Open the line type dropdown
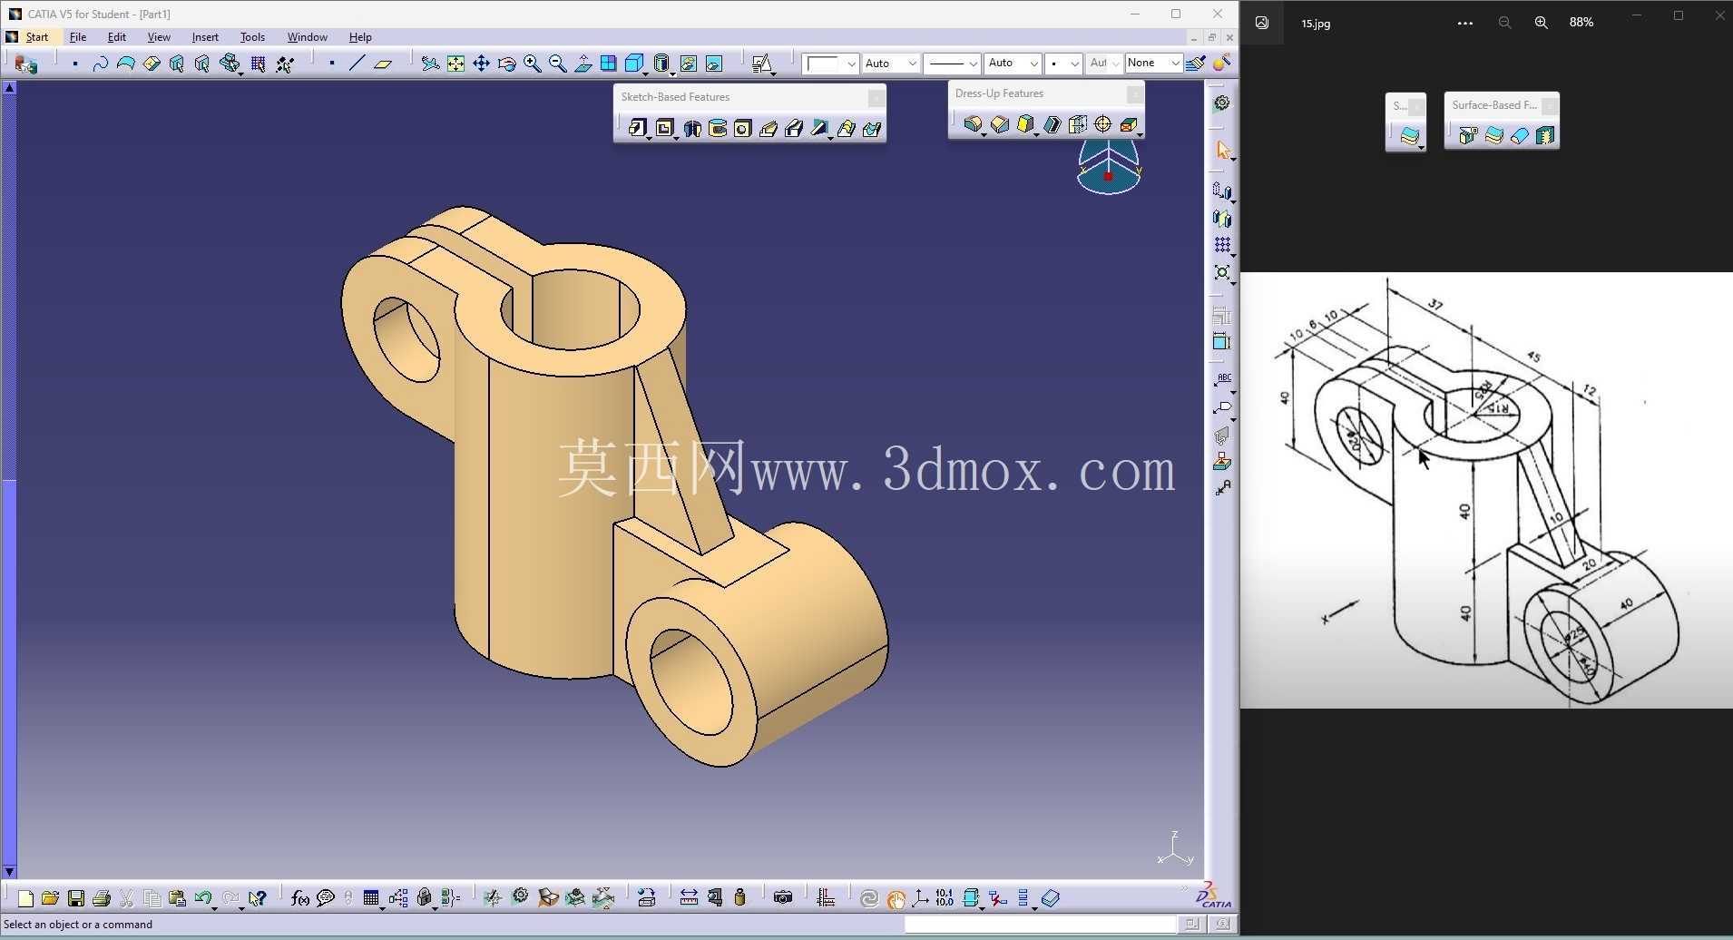Viewport: 1733px width, 940px height. 952,63
